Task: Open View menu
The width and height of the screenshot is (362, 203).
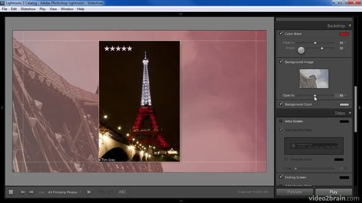Action: [53, 9]
